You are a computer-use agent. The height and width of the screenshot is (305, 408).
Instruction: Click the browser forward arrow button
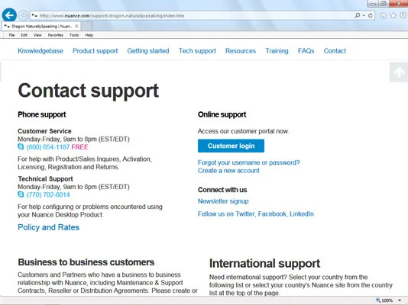[24, 15]
